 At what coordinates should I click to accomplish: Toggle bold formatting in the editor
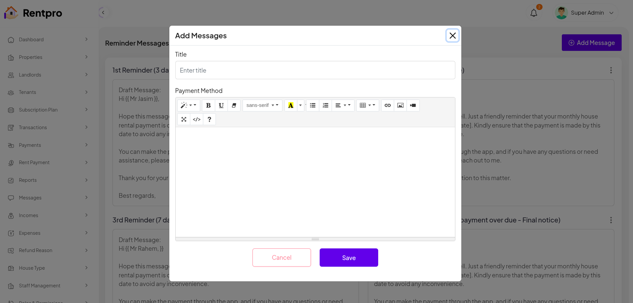(208, 105)
